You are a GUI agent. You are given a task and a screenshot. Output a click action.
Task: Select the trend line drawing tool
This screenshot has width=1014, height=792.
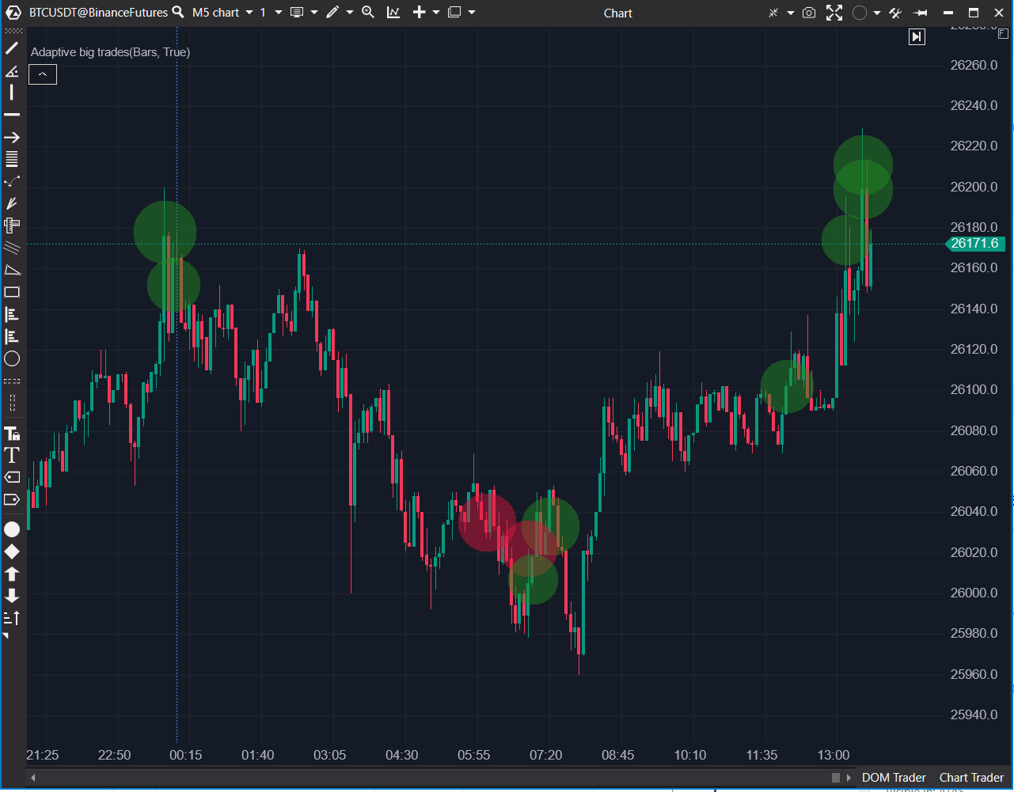click(x=12, y=48)
